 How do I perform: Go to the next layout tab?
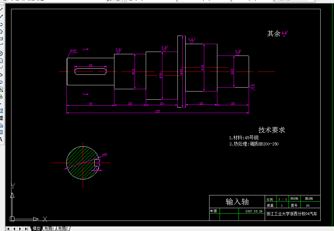point(20,229)
